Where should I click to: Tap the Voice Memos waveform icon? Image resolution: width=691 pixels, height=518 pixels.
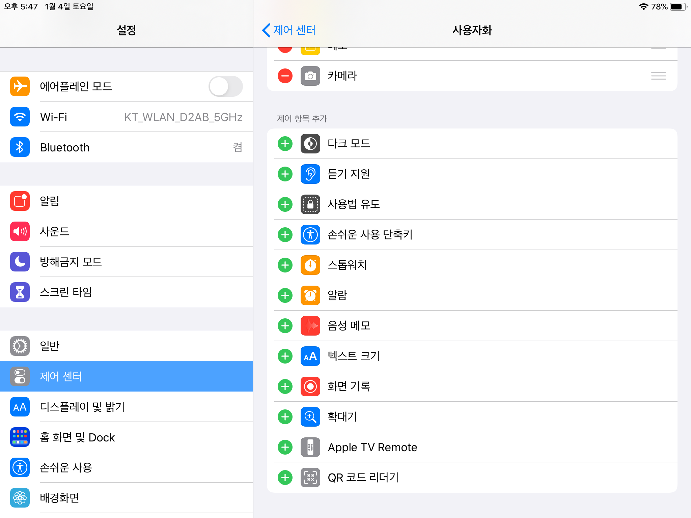click(310, 326)
